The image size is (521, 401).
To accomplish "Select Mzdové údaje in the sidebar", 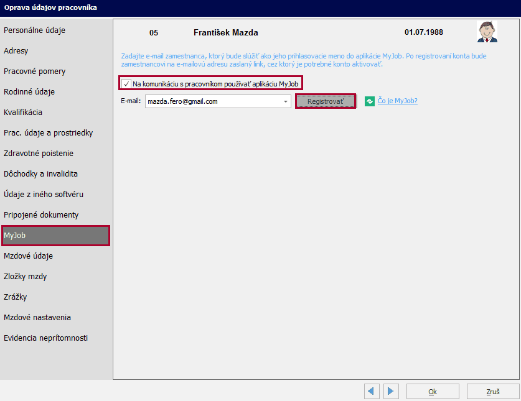I will point(28,256).
